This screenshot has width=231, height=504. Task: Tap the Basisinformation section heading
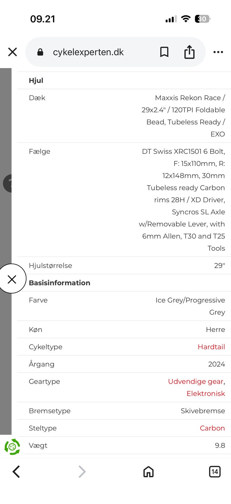click(60, 283)
